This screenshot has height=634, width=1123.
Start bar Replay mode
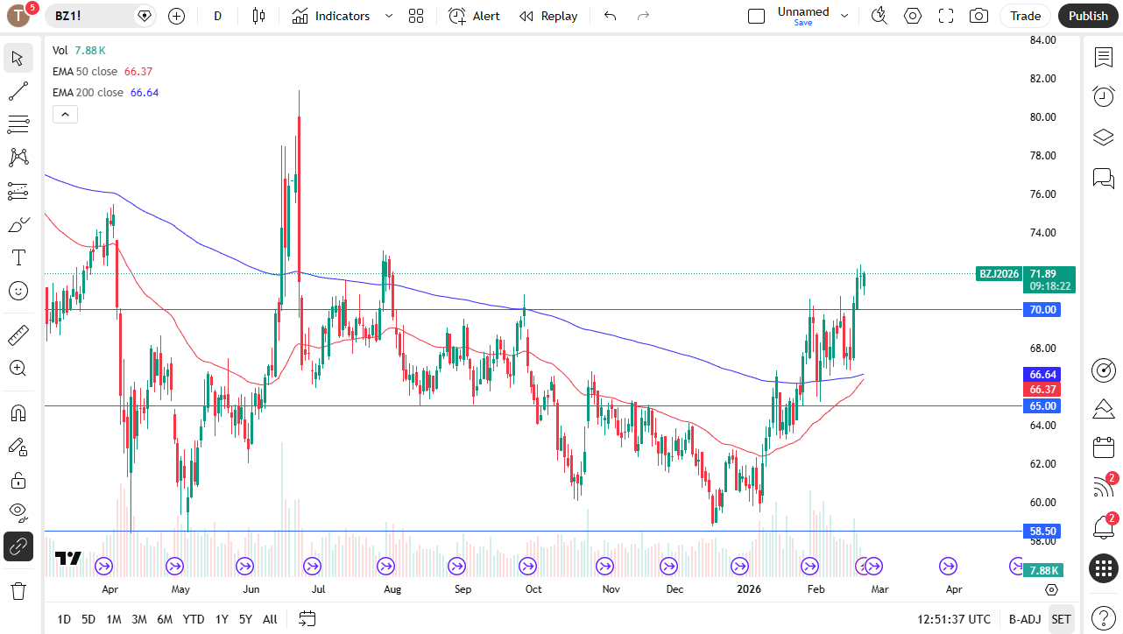pyautogui.click(x=548, y=16)
